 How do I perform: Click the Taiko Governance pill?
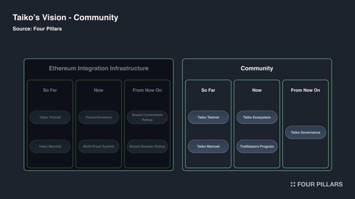tap(305, 132)
